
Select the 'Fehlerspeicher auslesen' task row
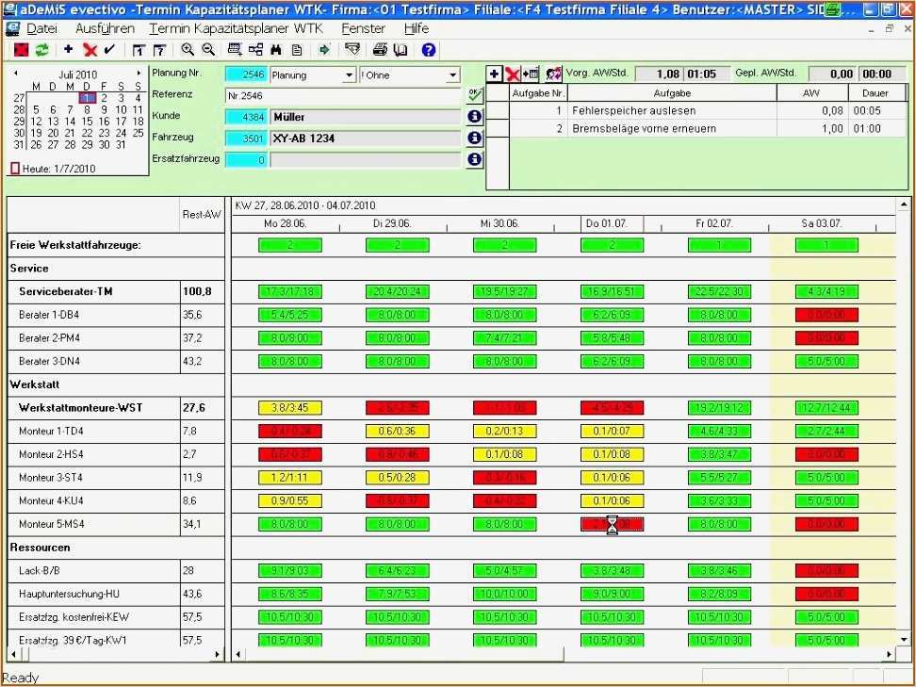[x=708, y=110]
